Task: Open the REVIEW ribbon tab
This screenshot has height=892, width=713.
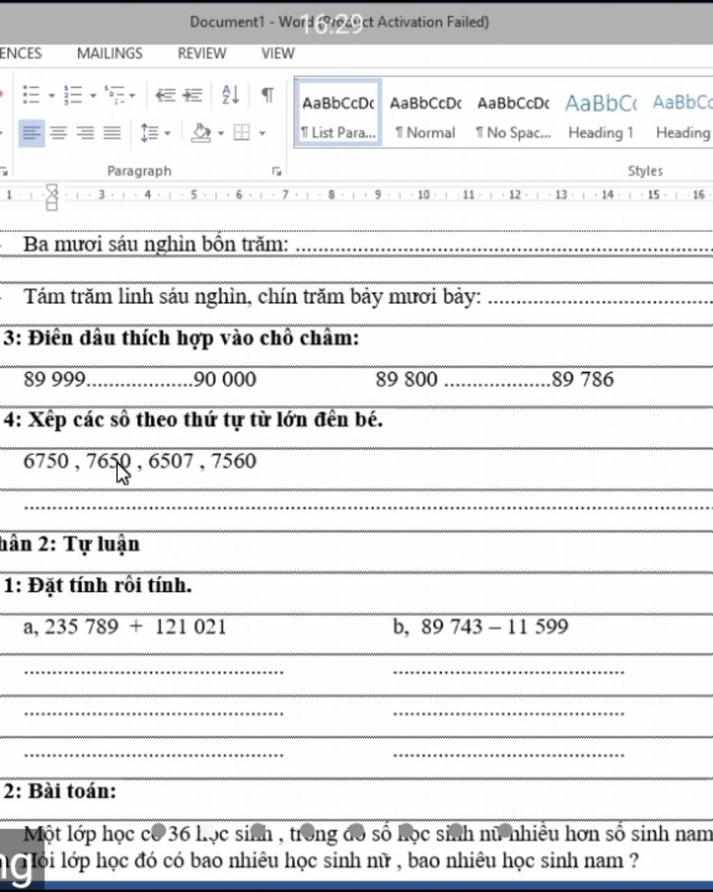Action: point(201,54)
